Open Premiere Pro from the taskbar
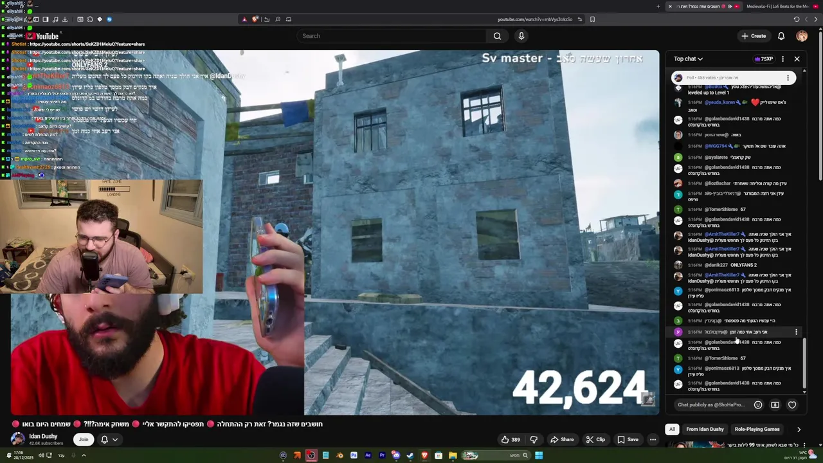 point(382,456)
